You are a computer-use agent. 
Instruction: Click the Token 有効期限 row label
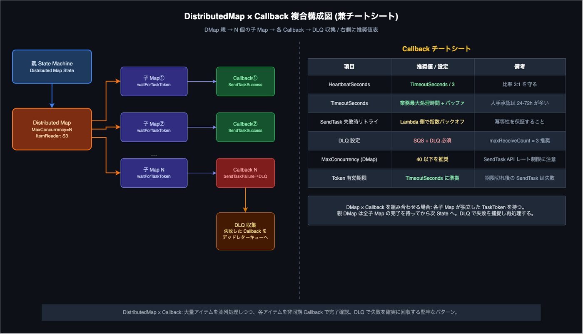pos(349,178)
